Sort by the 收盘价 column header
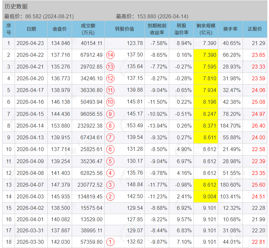Image resolution: width=269 pixels, height=248 pixels. pos(60,29)
